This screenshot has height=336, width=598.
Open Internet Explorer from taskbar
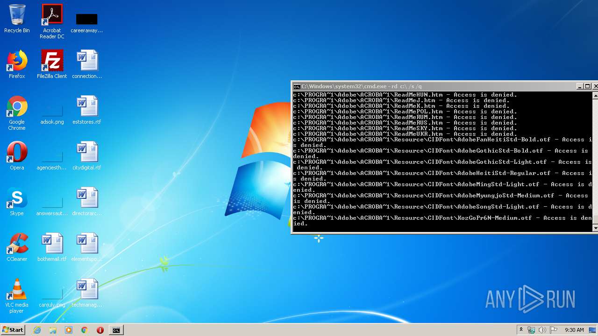[37, 330]
